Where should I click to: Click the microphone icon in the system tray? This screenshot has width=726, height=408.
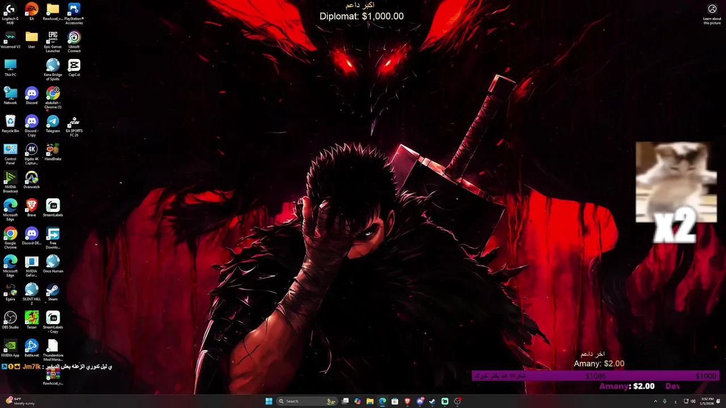point(665,401)
